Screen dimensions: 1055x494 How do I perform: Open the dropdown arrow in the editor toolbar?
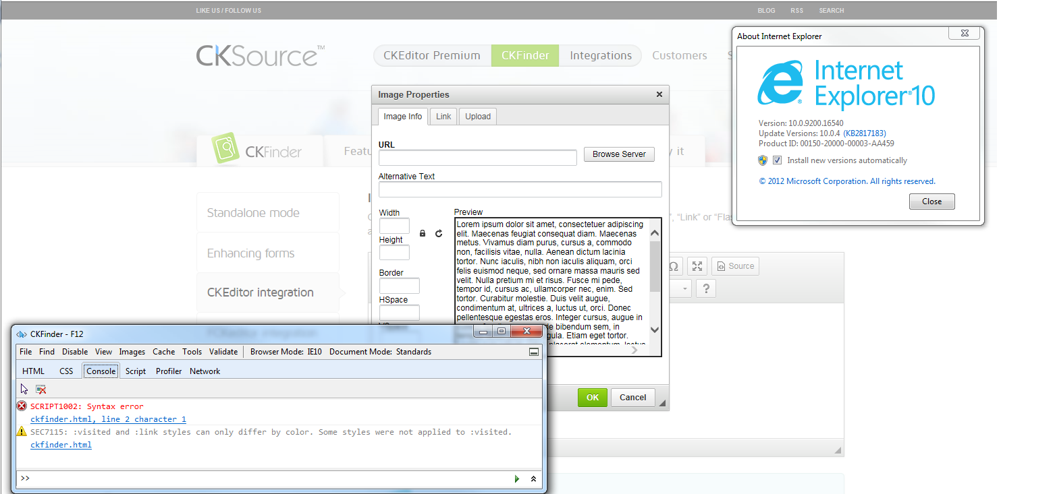point(685,288)
